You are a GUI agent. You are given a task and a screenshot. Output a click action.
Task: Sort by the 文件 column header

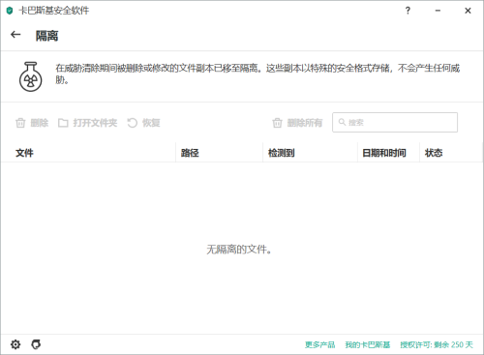pos(24,153)
